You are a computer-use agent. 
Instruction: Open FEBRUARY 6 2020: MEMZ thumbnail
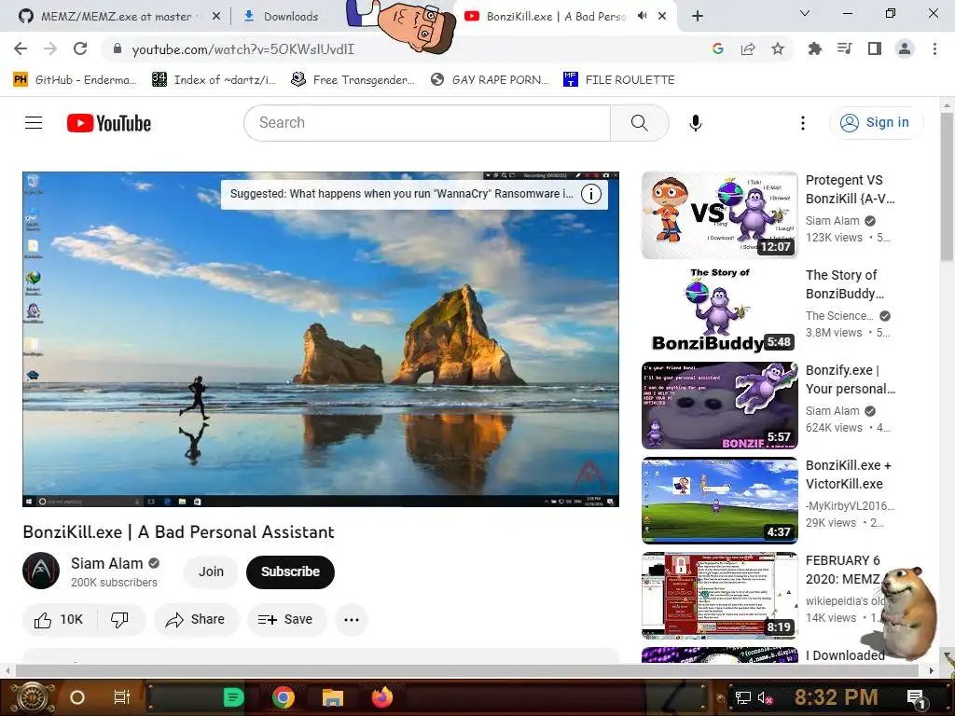719,595
